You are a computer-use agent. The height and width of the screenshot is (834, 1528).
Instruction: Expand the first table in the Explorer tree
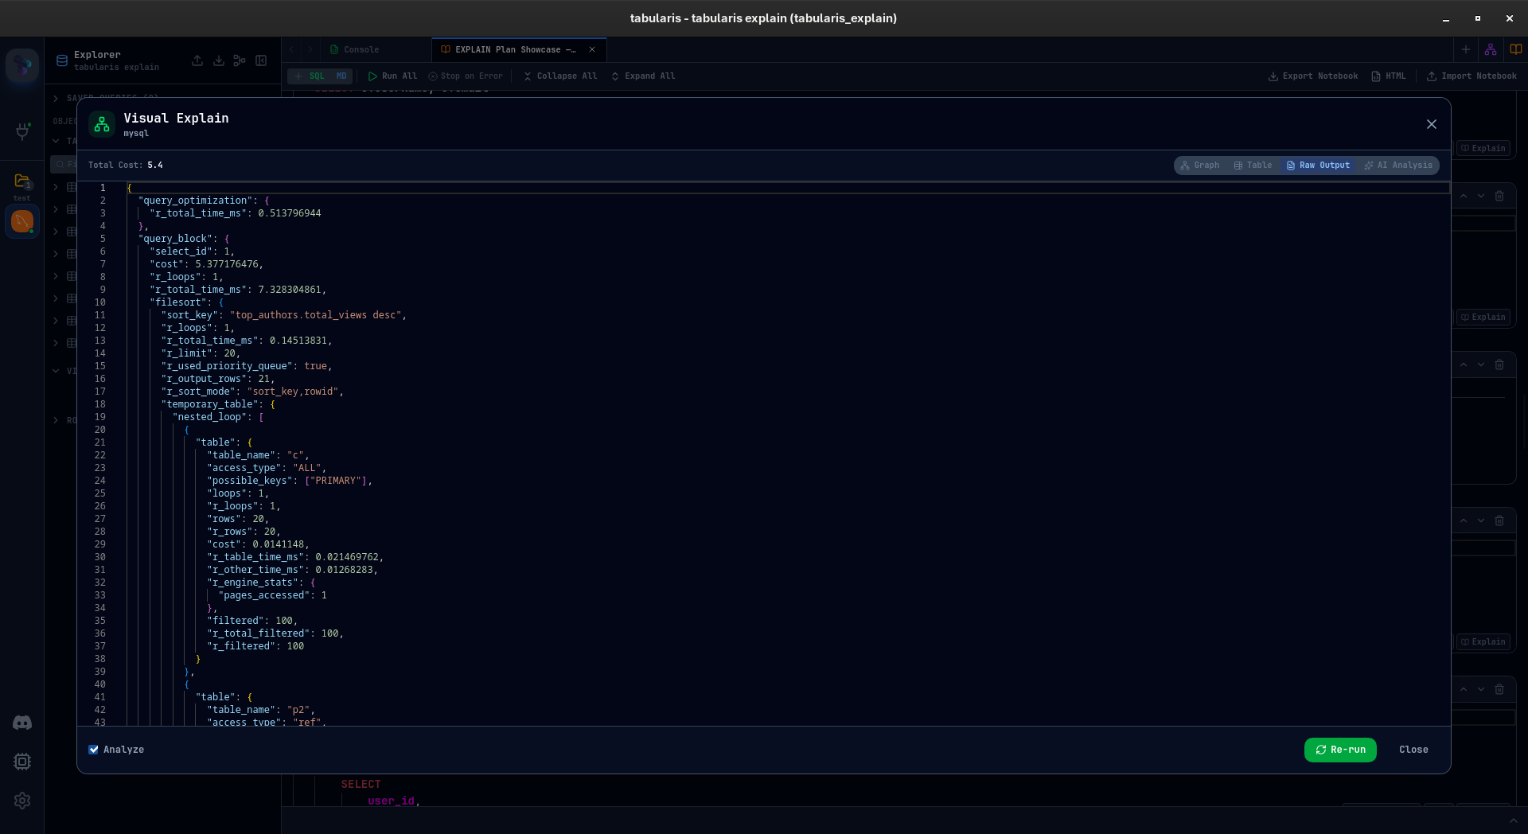pyautogui.click(x=55, y=188)
